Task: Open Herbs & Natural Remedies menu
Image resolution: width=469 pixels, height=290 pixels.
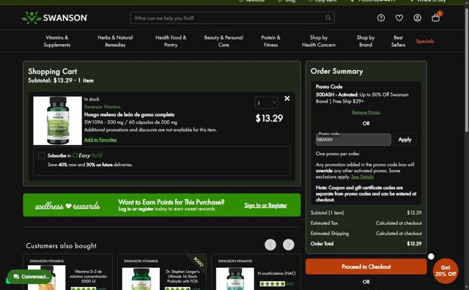Action: (x=115, y=41)
